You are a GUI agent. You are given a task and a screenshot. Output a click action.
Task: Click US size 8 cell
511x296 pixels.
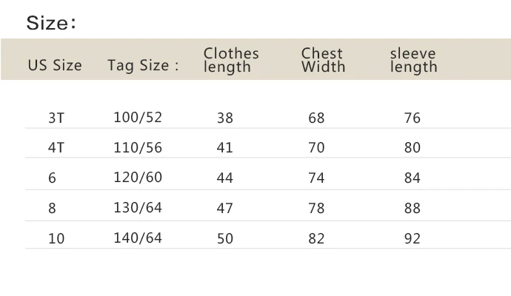(x=52, y=208)
